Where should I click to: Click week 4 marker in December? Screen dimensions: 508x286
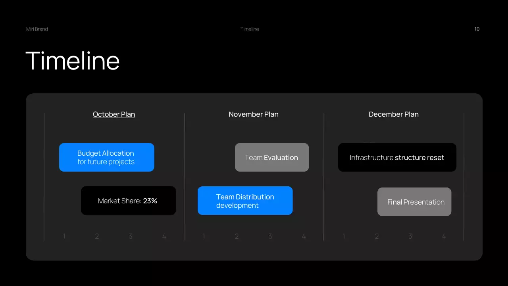pos(444,236)
